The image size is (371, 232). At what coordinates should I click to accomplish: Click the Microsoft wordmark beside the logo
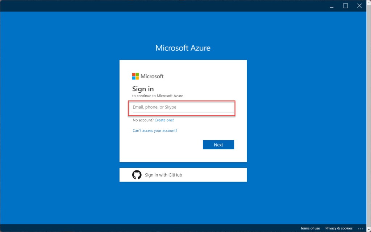tap(152, 76)
